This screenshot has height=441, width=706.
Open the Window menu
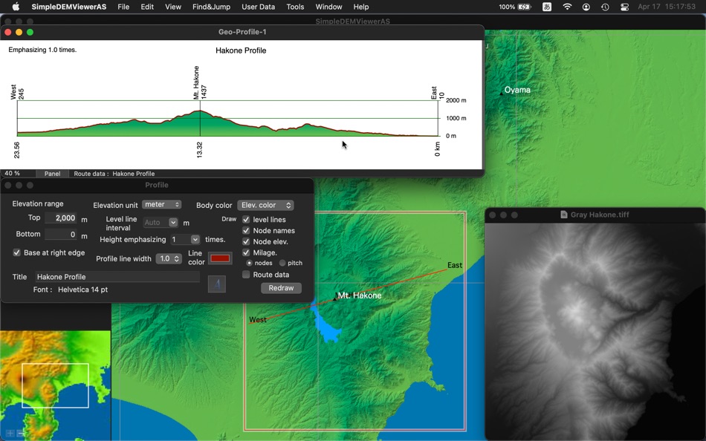pos(328,7)
